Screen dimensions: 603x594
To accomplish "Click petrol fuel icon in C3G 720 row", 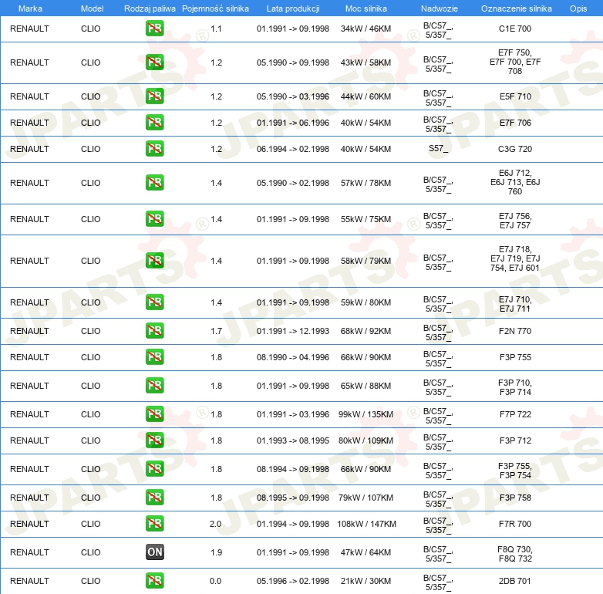I will 154,148.
